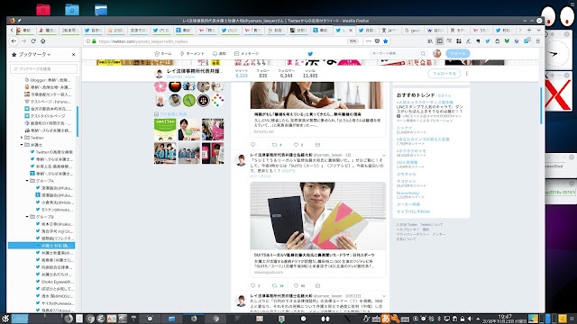Retweet the divorce article tweet
577x324 pixels.
(x=274, y=144)
